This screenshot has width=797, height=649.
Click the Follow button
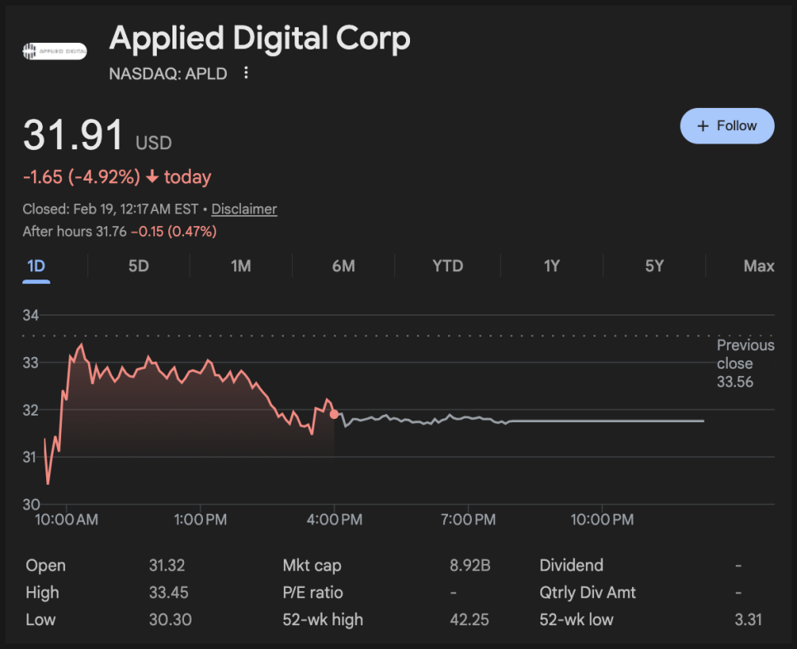(x=727, y=126)
